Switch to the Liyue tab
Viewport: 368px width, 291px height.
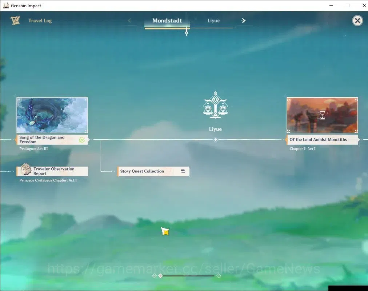click(x=213, y=21)
